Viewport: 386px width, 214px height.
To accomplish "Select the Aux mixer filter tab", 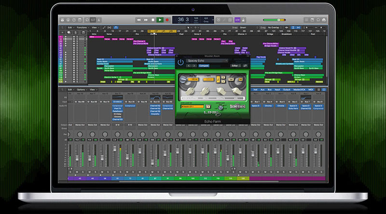I will [x=262, y=90].
